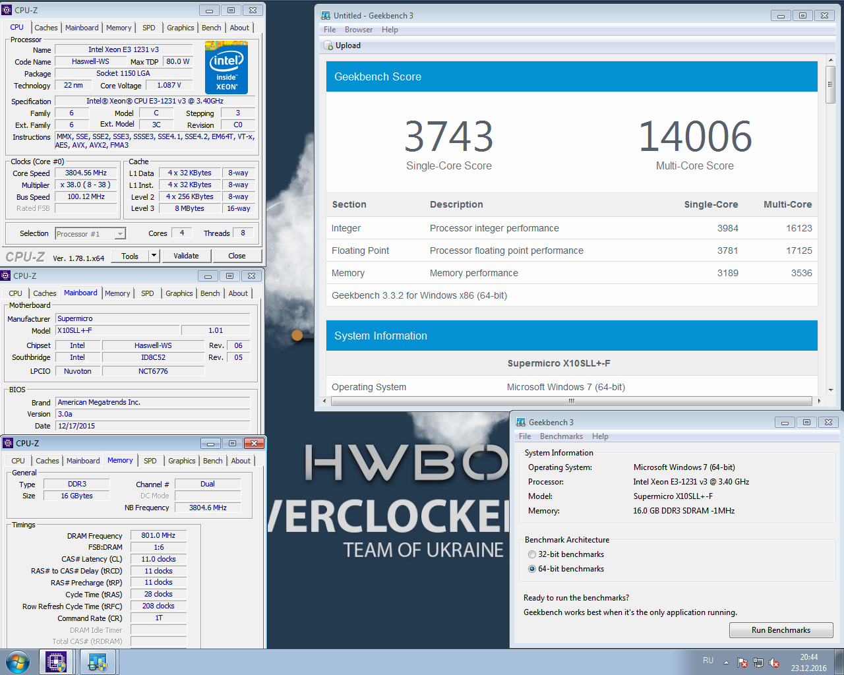Viewport: 844px width, 675px height.
Task: Click BIOS version 3.0a field
Action: (x=153, y=414)
